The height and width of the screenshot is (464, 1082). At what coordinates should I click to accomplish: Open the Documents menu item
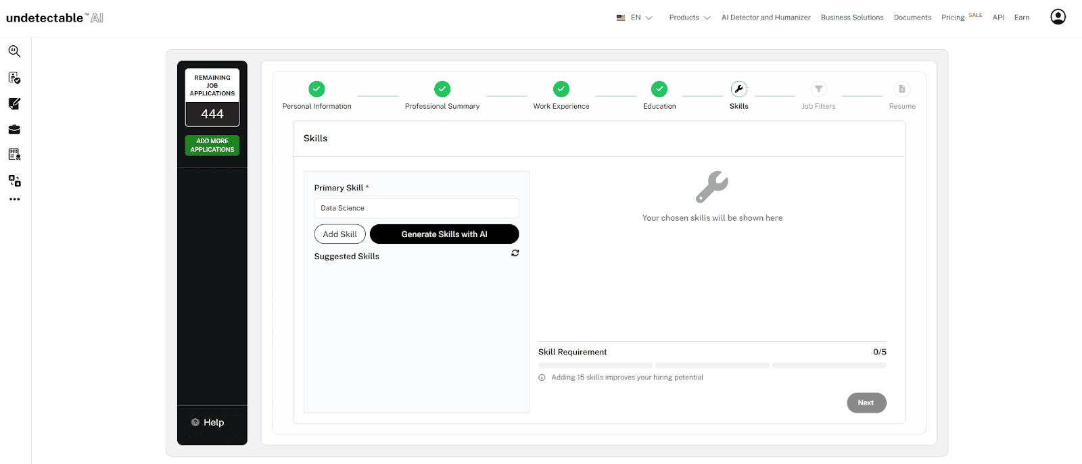point(912,18)
